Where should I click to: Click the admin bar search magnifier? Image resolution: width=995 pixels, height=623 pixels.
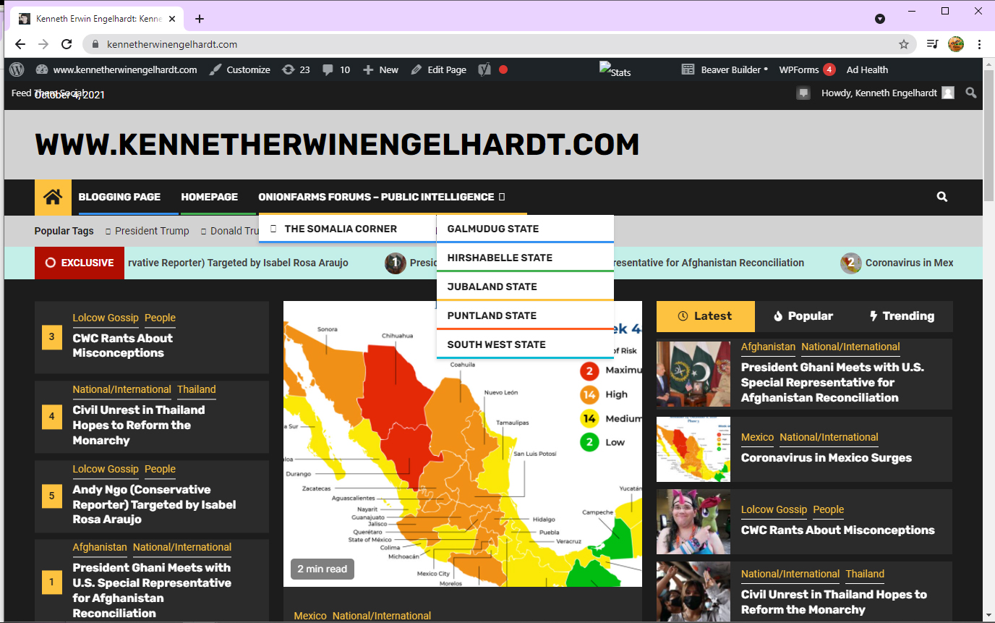click(971, 93)
